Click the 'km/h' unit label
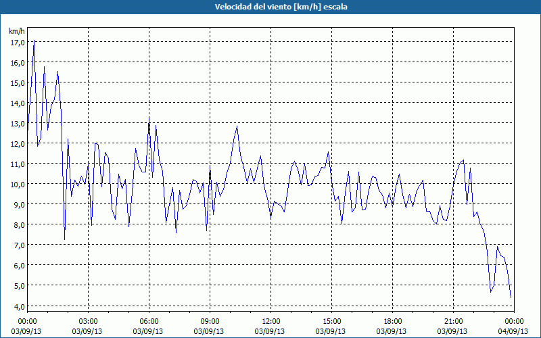Screen dimensions: 541x338 coord(16,31)
